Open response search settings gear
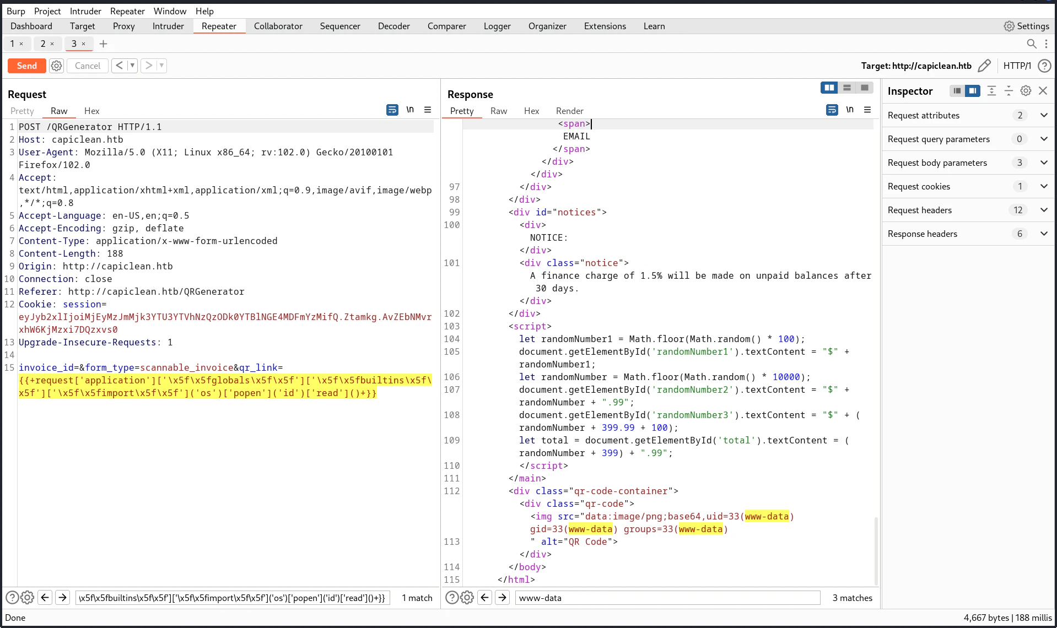Screen dimensions: 1057x628 pyautogui.click(x=467, y=598)
